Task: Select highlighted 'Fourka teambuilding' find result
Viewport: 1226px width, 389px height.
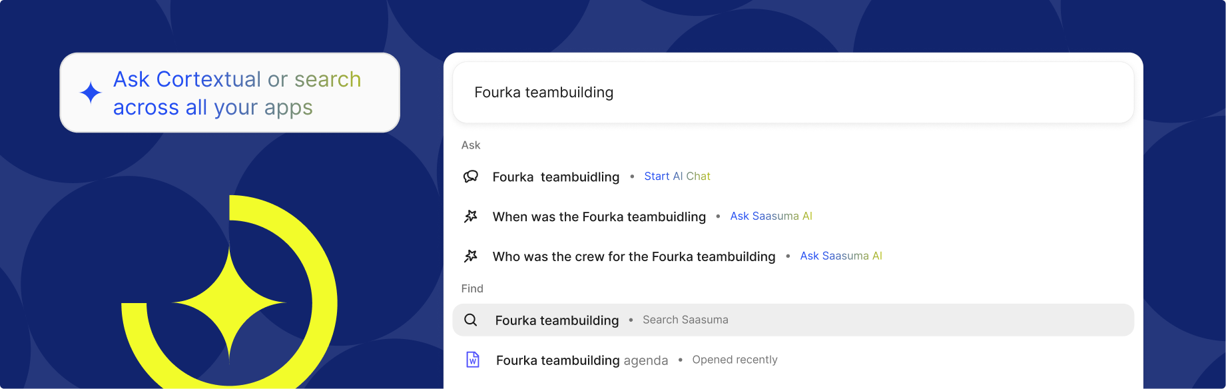Action: pyautogui.click(x=557, y=320)
